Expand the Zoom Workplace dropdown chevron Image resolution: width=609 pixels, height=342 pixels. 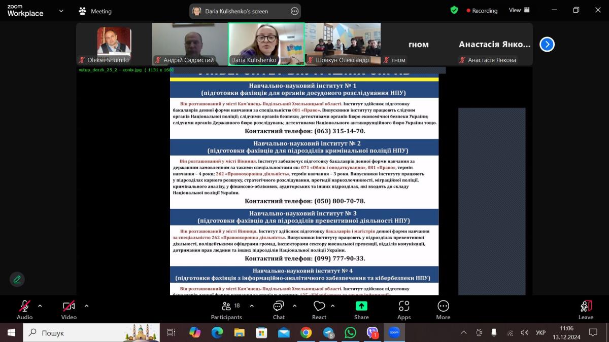(61, 11)
